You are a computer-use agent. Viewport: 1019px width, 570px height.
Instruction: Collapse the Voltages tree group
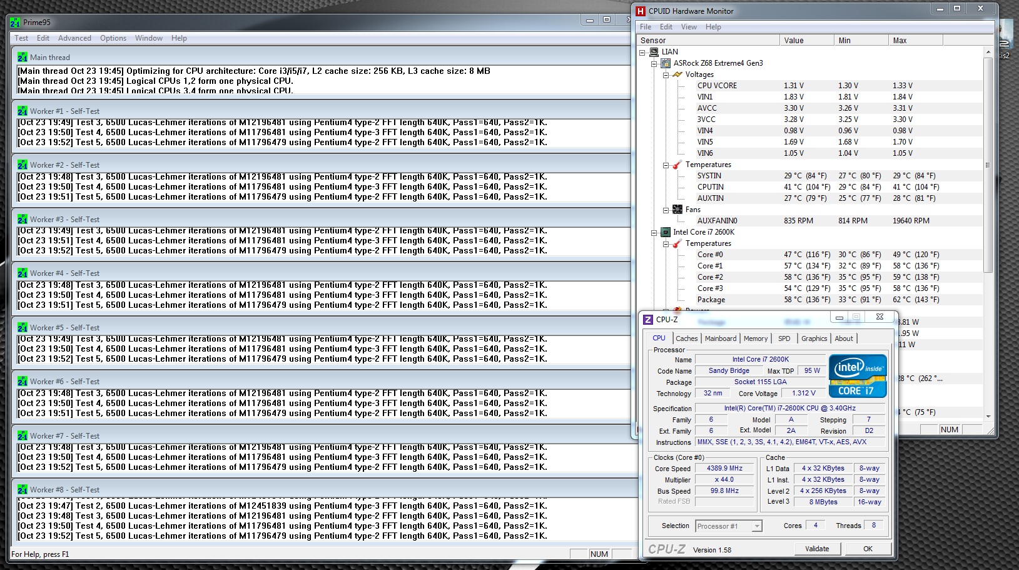click(666, 75)
